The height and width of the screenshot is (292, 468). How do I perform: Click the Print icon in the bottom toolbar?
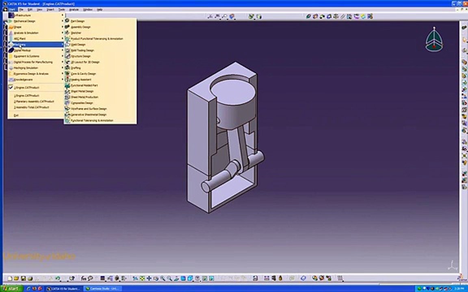[30, 278]
